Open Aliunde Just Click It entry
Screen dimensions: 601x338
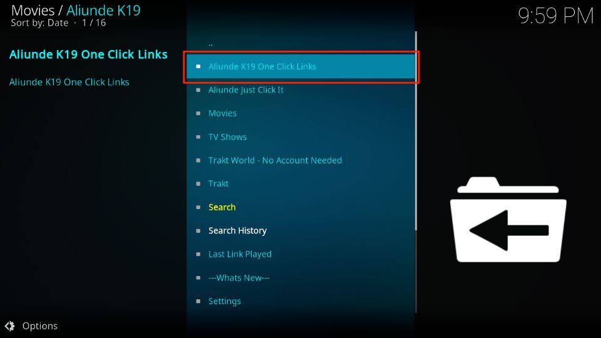(x=300, y=90)
